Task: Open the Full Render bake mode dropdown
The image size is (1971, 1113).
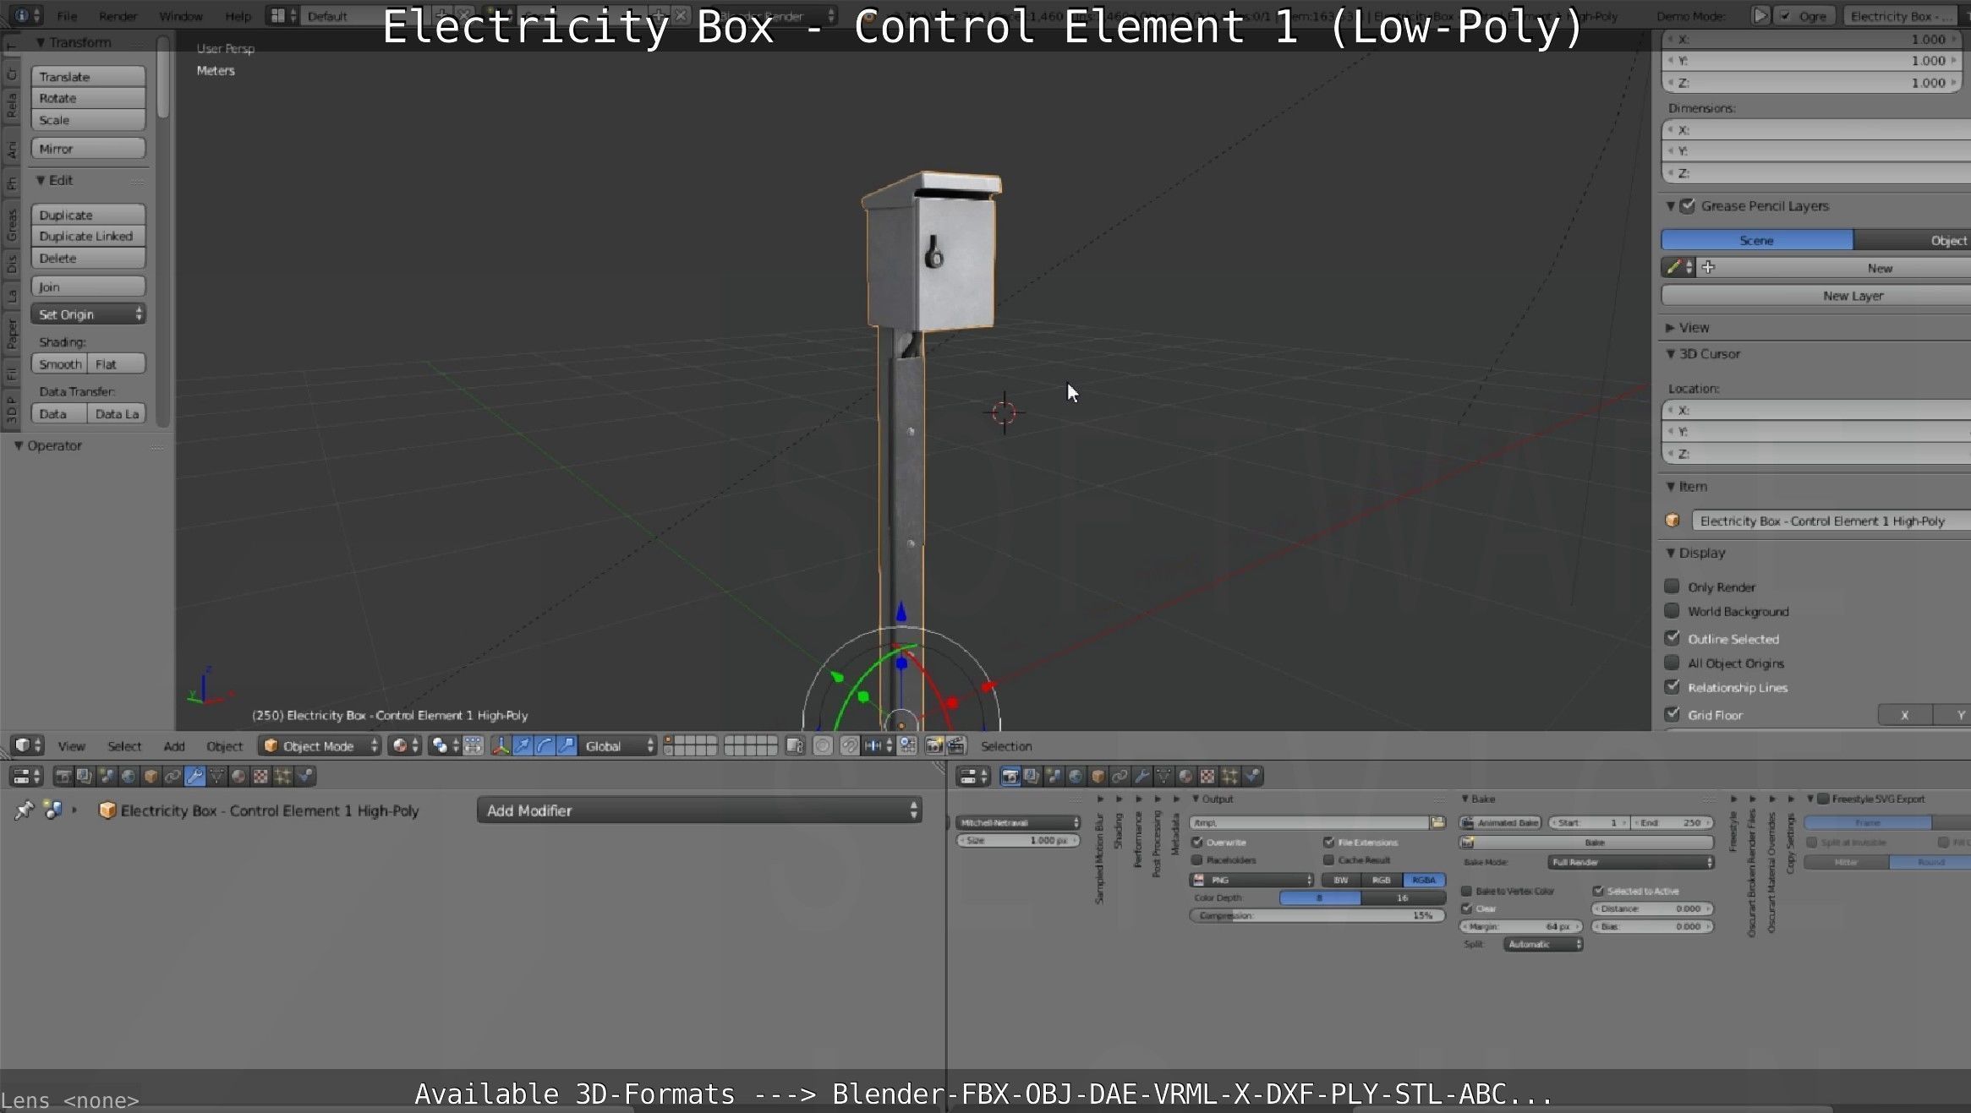Action: coord(1631,862)
